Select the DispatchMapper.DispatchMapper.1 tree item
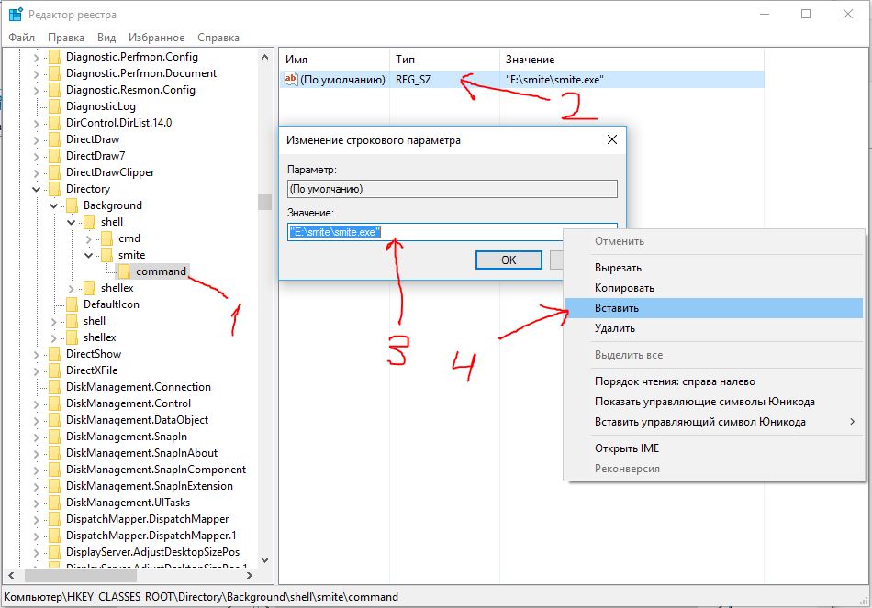The image size is (872, 608). coord(151,536)
